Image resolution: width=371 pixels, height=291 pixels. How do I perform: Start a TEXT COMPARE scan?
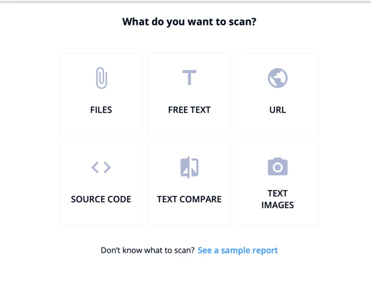[x=189, y=183]
